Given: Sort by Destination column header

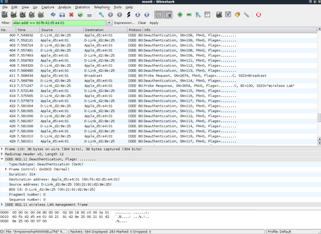Looking at the screenshot, I should [x=105, y=30].
